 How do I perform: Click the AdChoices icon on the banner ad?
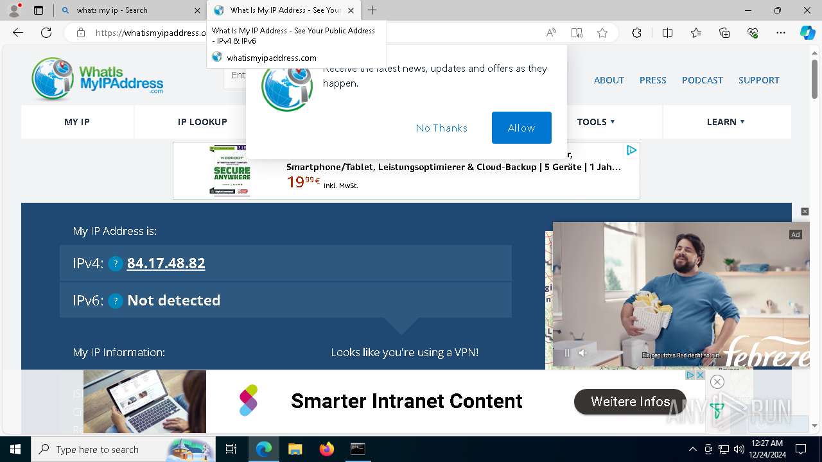pos(631,150)
